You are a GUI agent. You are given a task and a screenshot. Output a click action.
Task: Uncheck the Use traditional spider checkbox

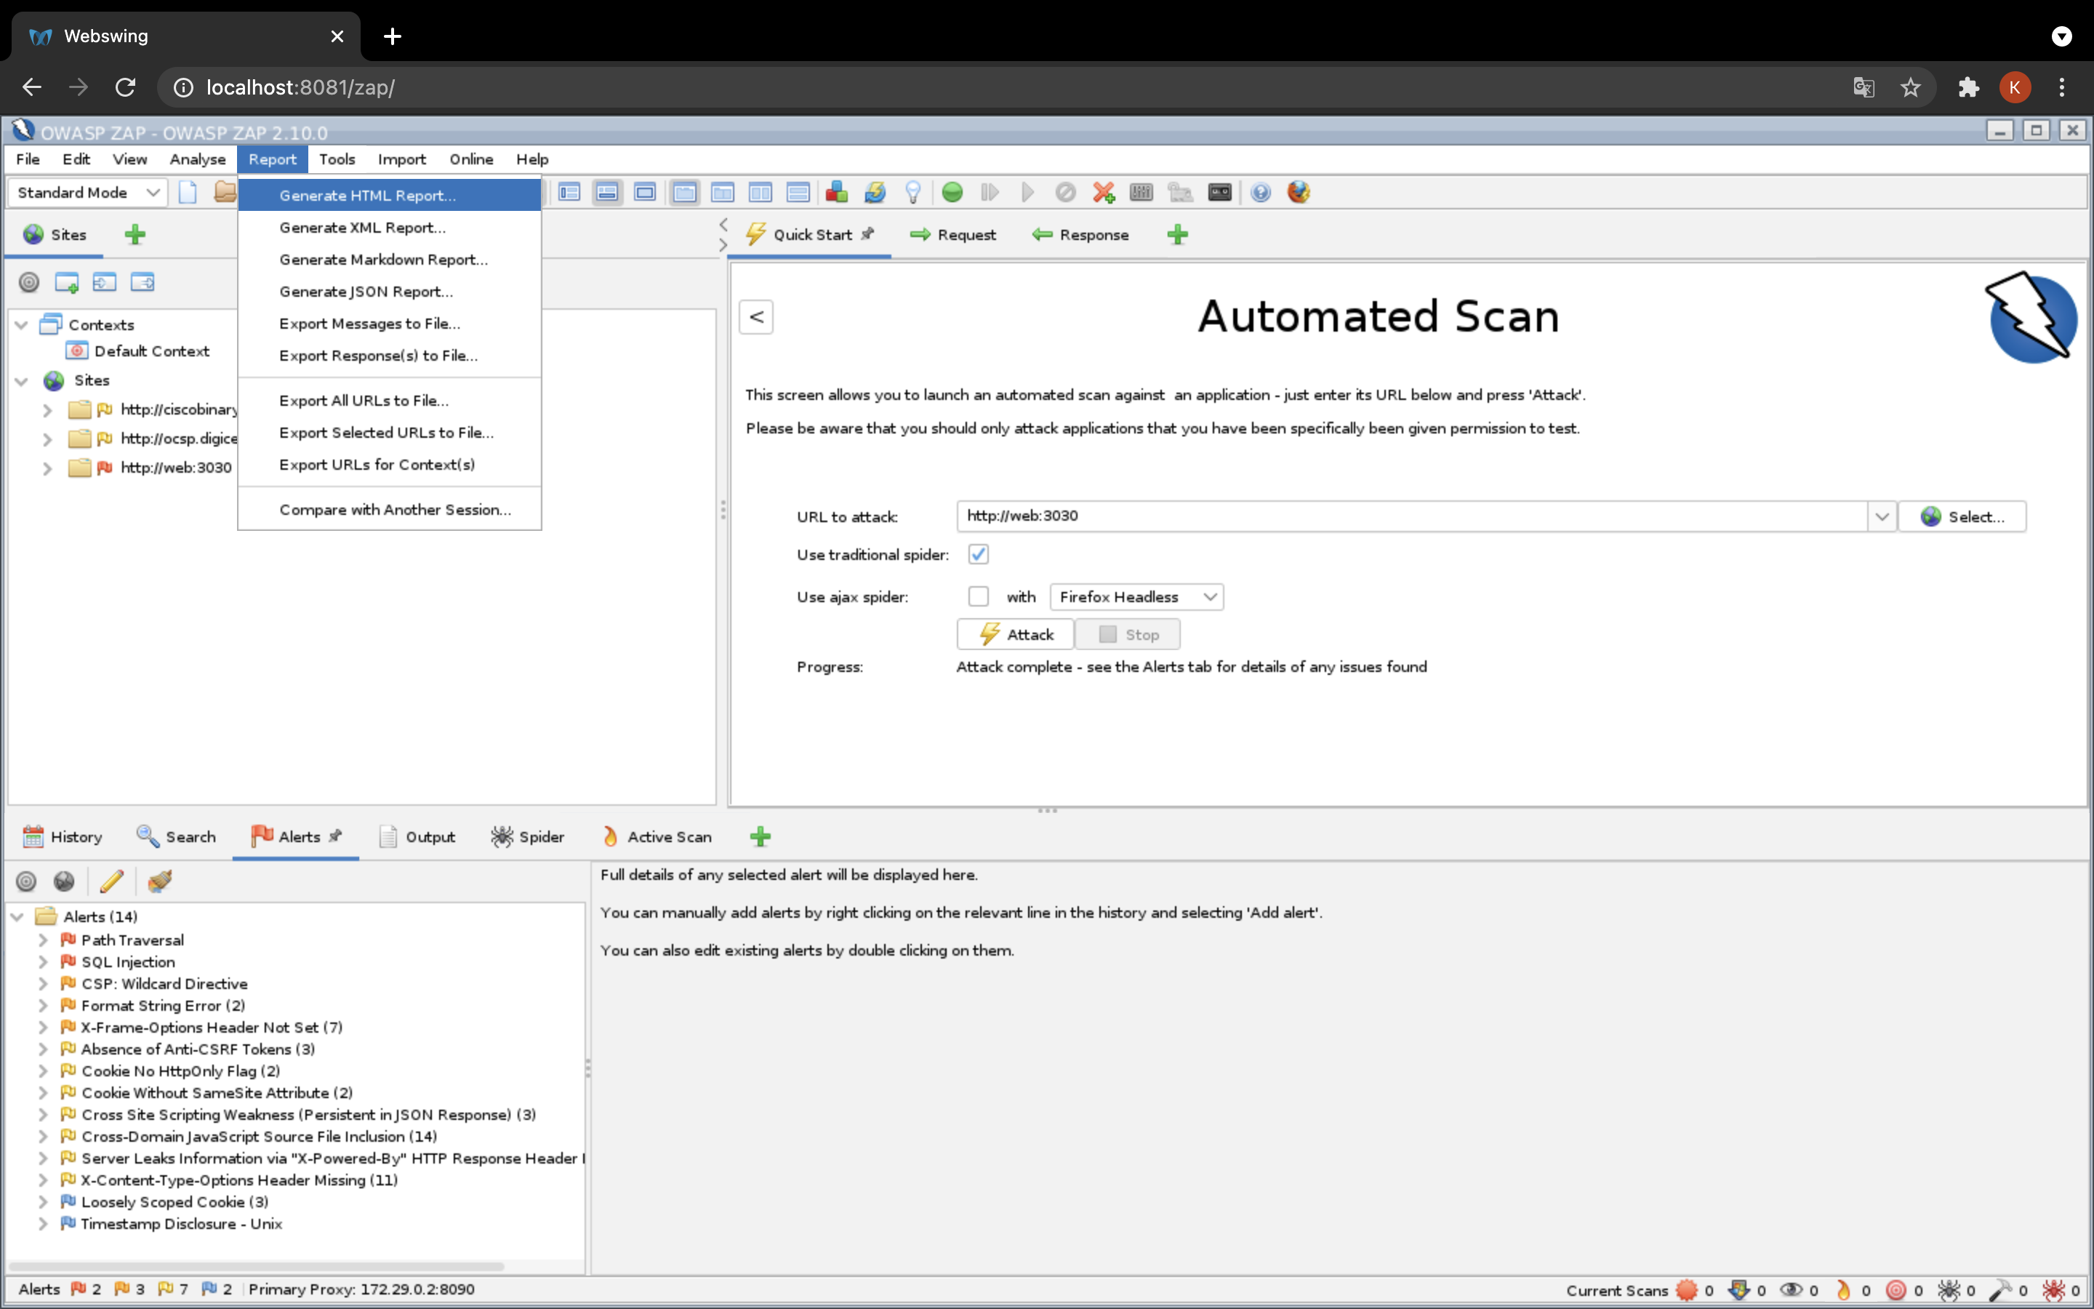978,554
